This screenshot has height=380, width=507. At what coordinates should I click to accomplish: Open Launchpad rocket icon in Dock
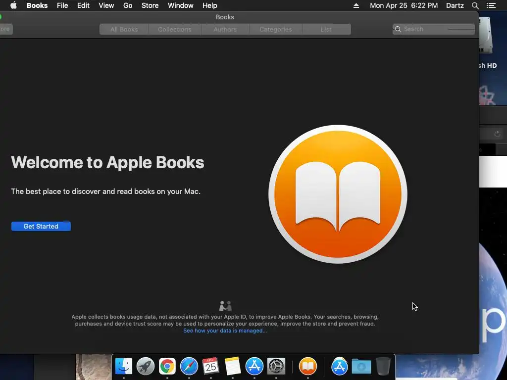[x=146, y=366]
